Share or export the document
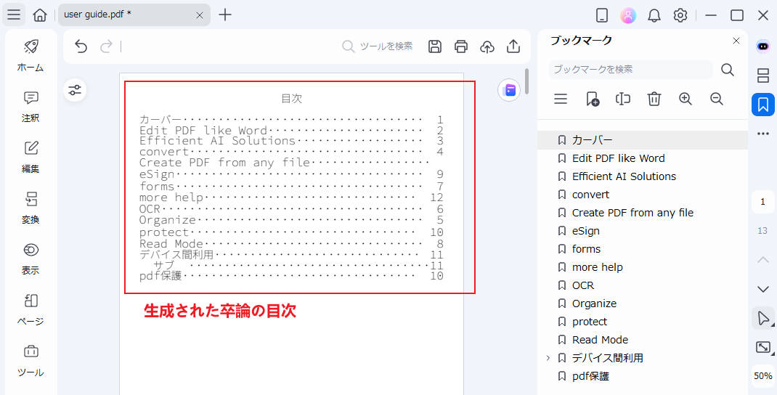This screenshot has height=395, width=777. coord(513,46)
